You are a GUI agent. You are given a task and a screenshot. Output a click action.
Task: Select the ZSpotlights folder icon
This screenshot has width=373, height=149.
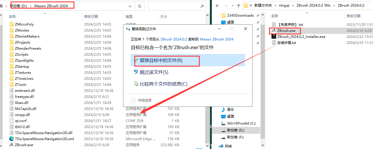pos(12,60)
